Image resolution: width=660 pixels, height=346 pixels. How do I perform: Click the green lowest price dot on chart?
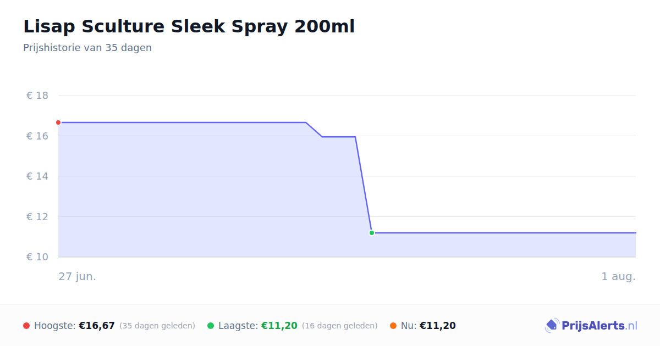click(372, 233)
